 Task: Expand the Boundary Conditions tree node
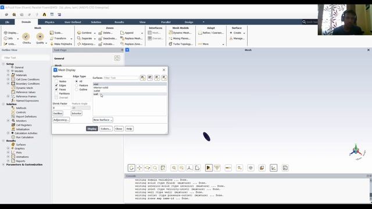[8, 84]
